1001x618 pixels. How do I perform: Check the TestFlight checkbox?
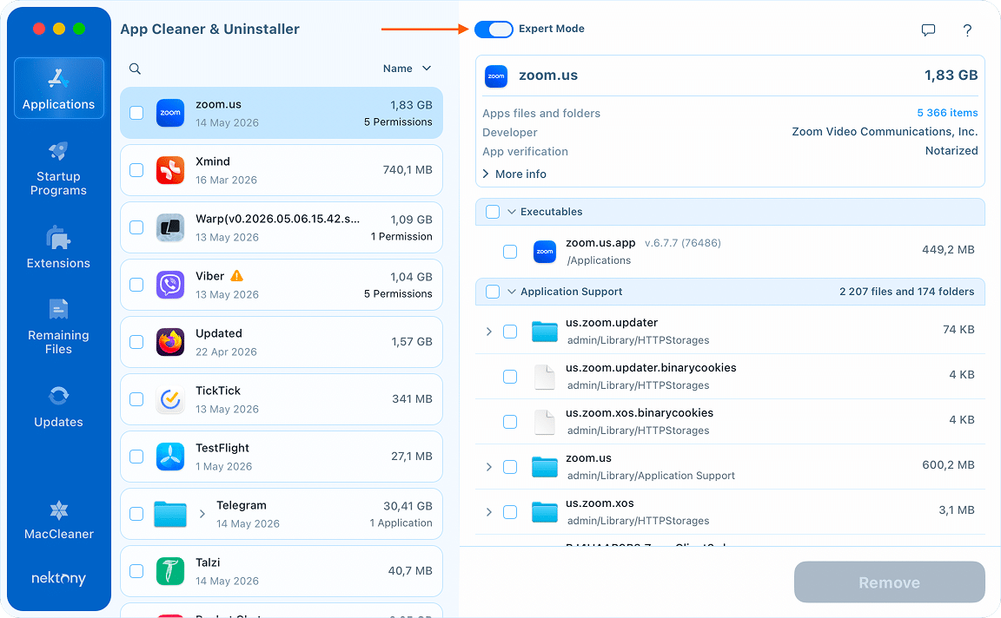136,457
